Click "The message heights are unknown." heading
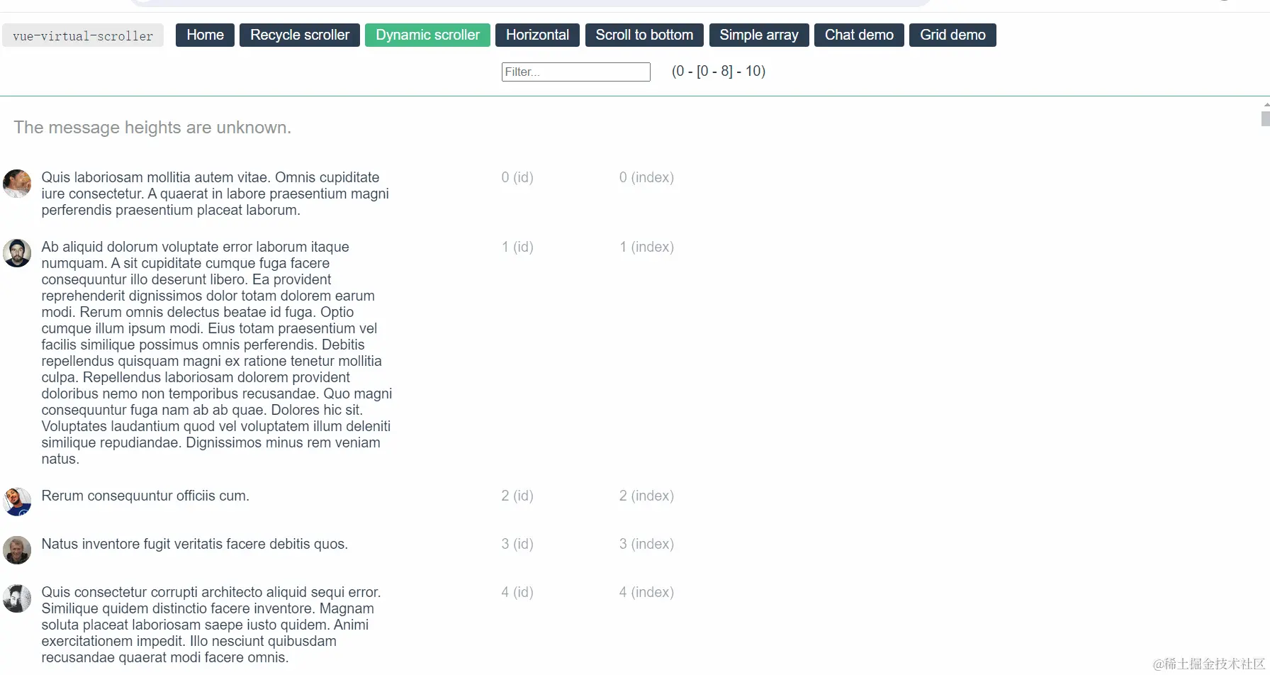The width and height of the screenshot is (1270, 675). click(x=152, y=128)
